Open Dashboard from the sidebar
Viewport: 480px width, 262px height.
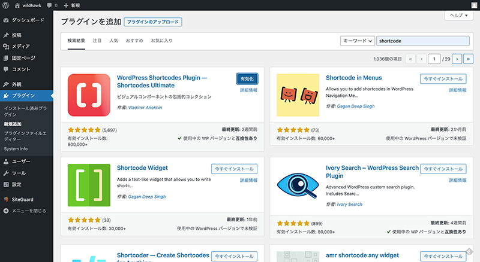[28, 20]
